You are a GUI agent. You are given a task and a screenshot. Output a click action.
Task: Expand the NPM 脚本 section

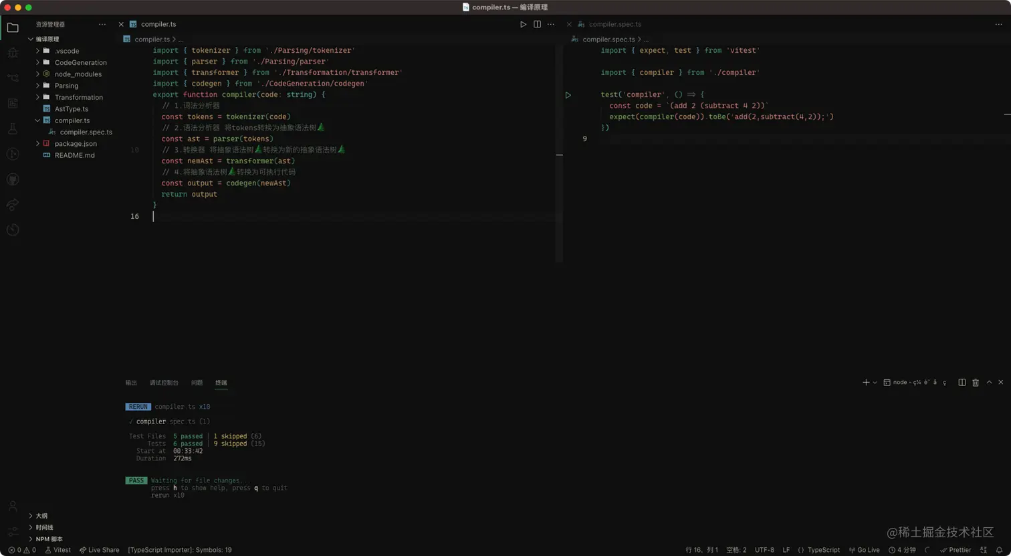point(31,539)
